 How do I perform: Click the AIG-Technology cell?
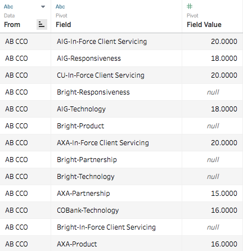click(x=81, y=109)
